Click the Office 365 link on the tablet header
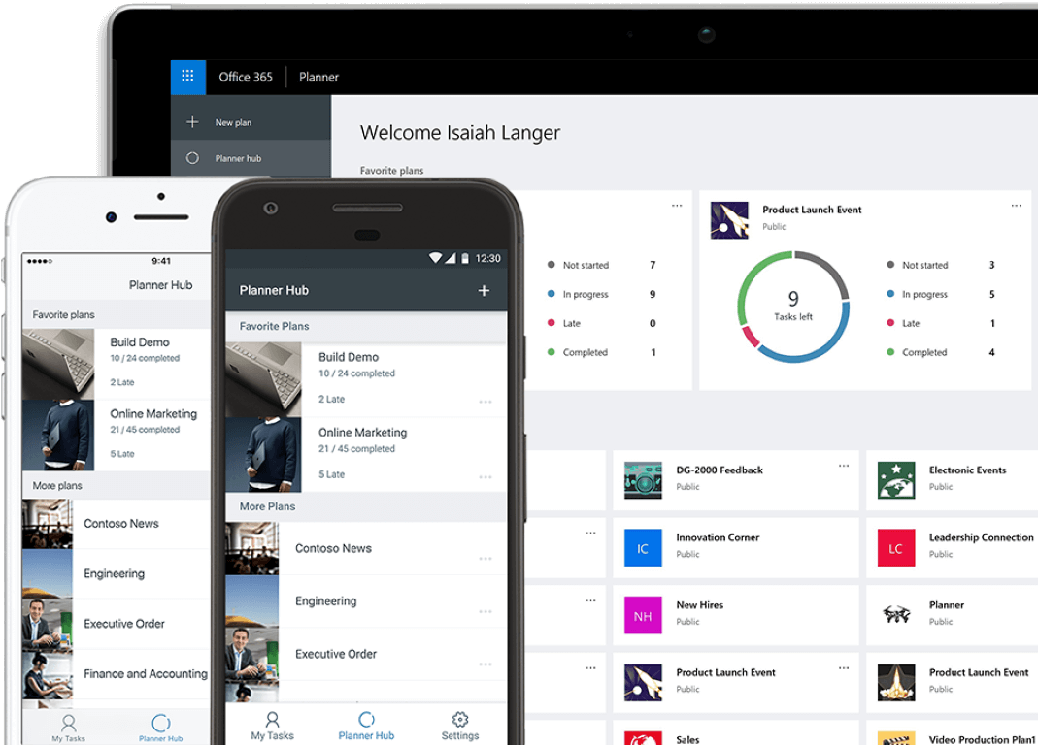The width and height of the screenshot is (1038, 745). pyautogui.click(x=246, y=77)
